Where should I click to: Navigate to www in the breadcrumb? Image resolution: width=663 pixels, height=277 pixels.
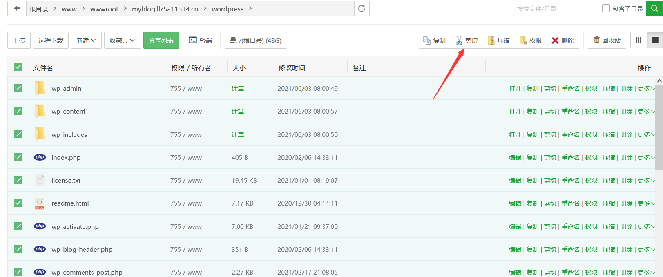point(69,9)
